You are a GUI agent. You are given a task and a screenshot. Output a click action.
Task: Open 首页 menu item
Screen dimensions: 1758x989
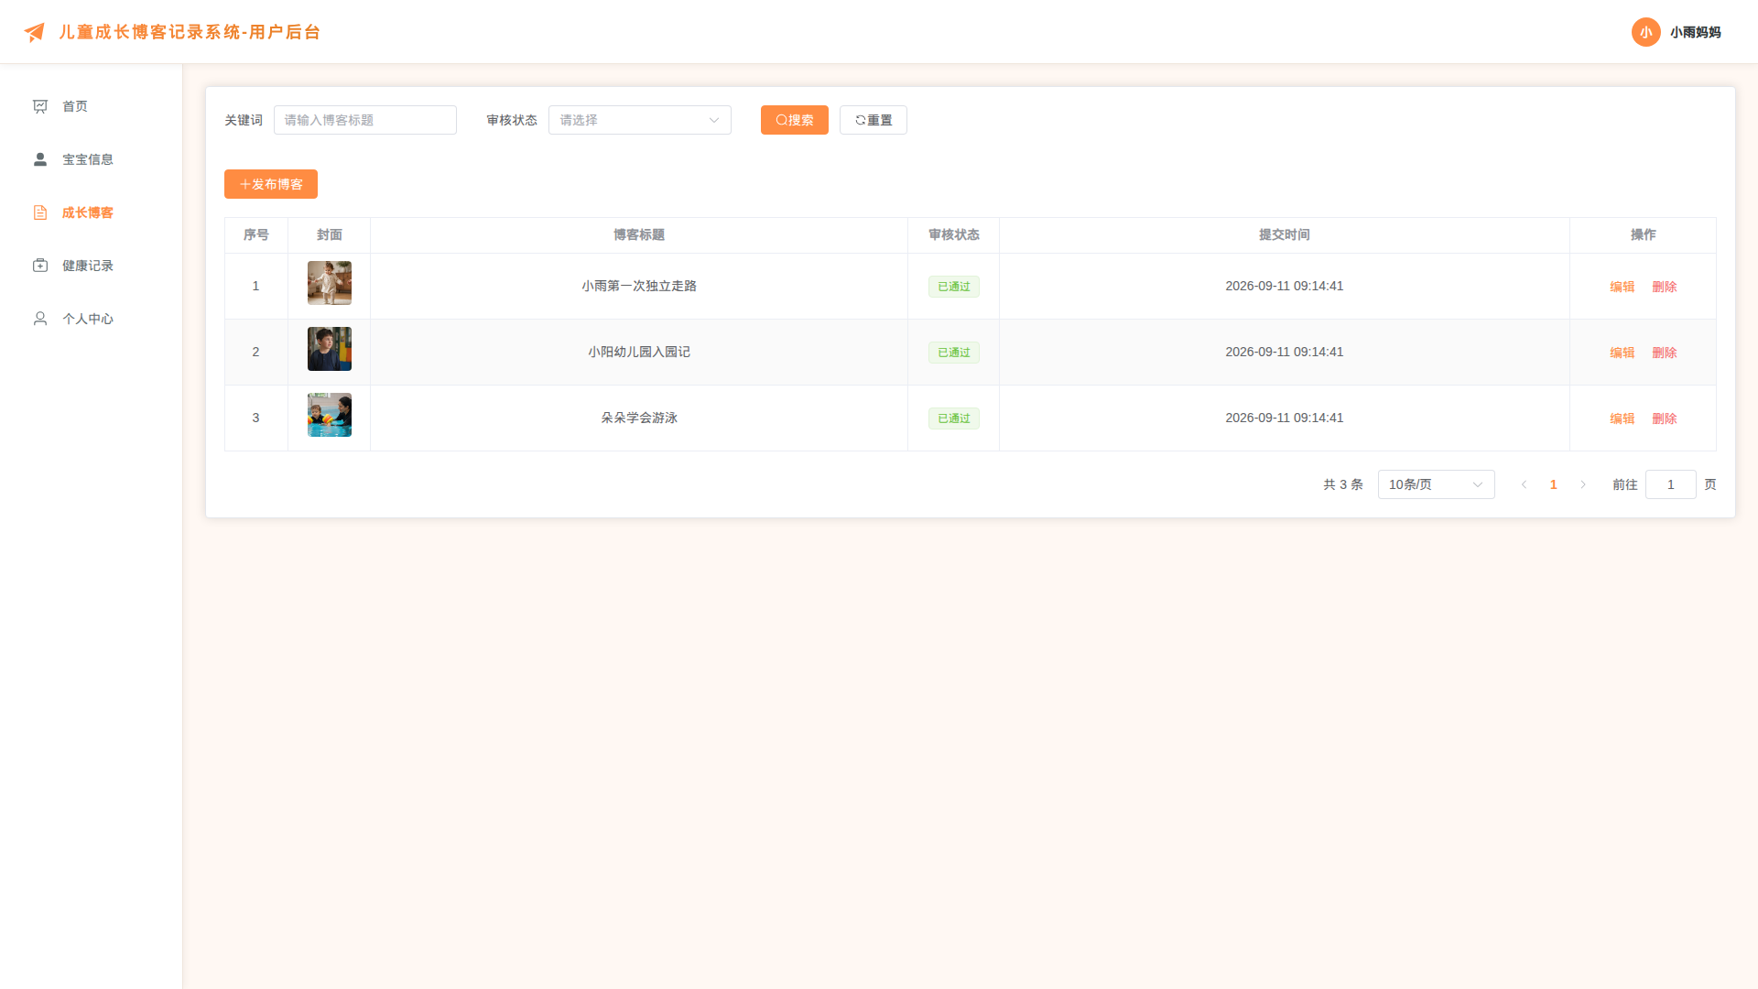pos(91,106)
